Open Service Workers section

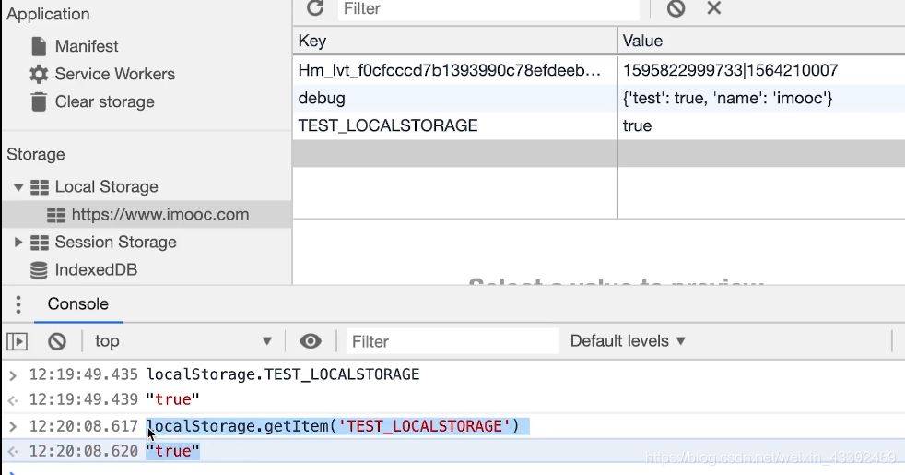coord(115,74)
